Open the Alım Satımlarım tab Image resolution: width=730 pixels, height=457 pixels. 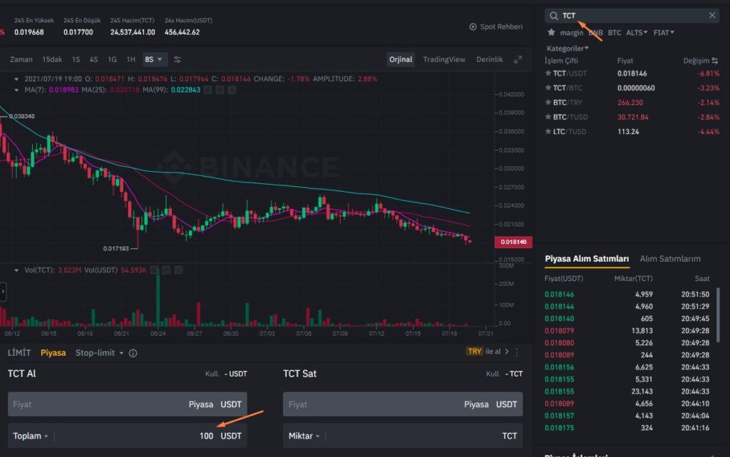click(670, 259)
